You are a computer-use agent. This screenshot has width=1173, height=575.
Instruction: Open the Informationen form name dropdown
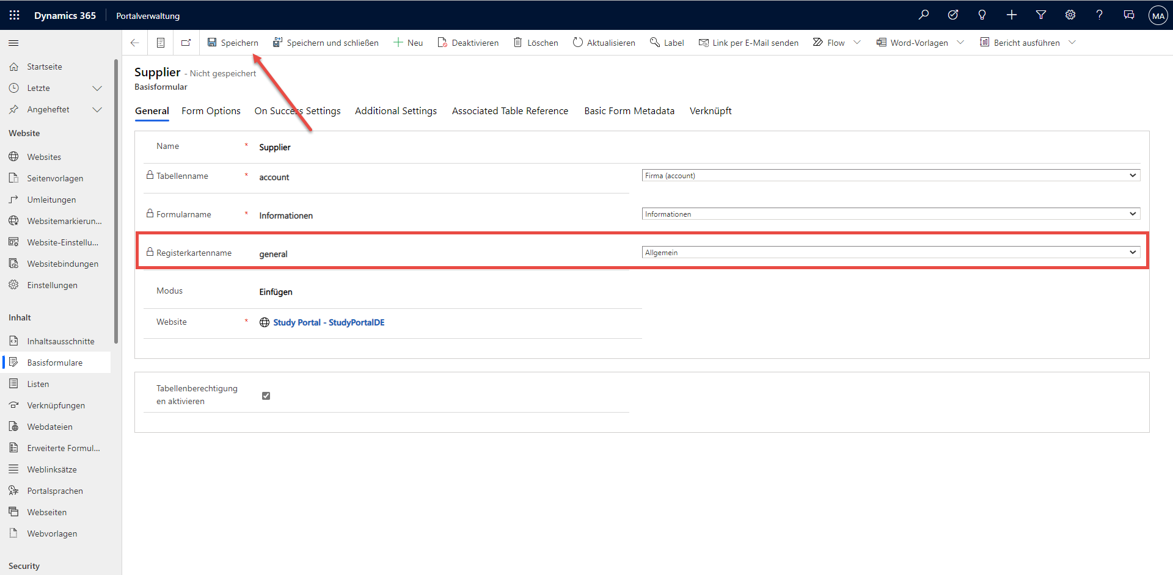(x=891, y=214)
